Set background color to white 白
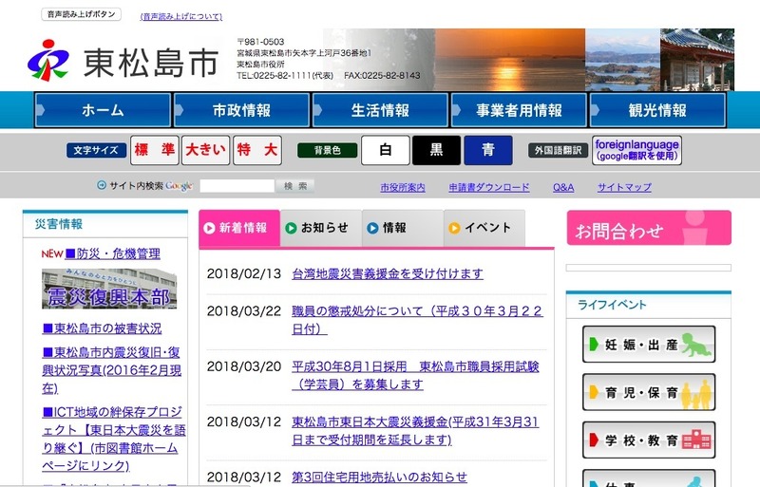 [x=386, y=150]
